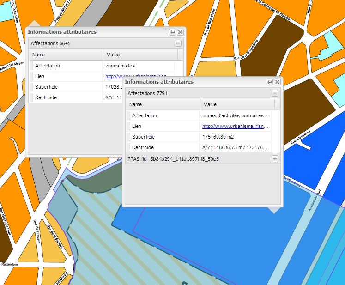This screenshot has width=345, height=285.
Task: Expand the PPAS.fid section with plus icon
Action: point(275,159)
